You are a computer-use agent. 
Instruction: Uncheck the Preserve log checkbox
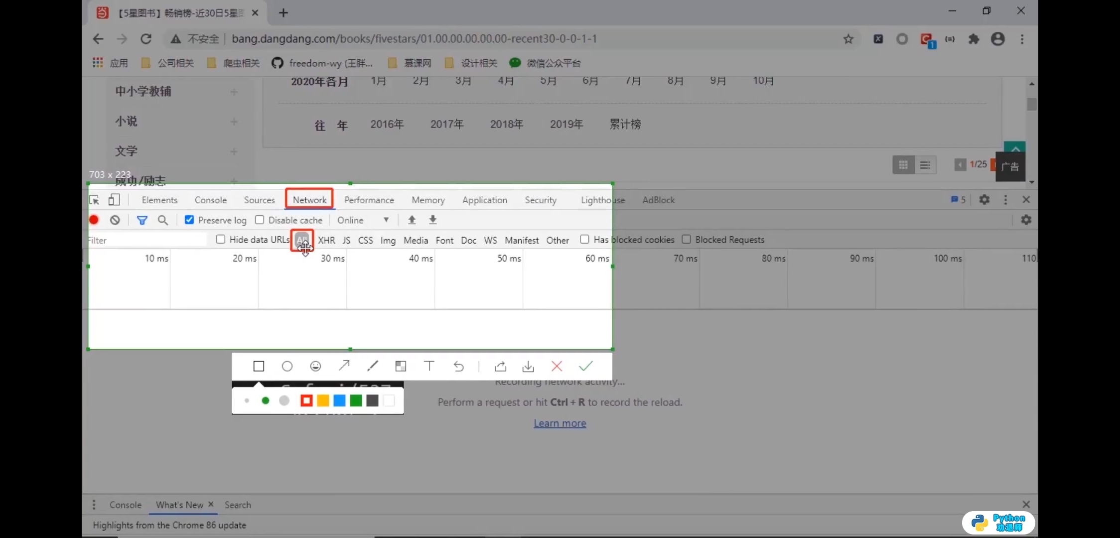[x=189, y=220]
